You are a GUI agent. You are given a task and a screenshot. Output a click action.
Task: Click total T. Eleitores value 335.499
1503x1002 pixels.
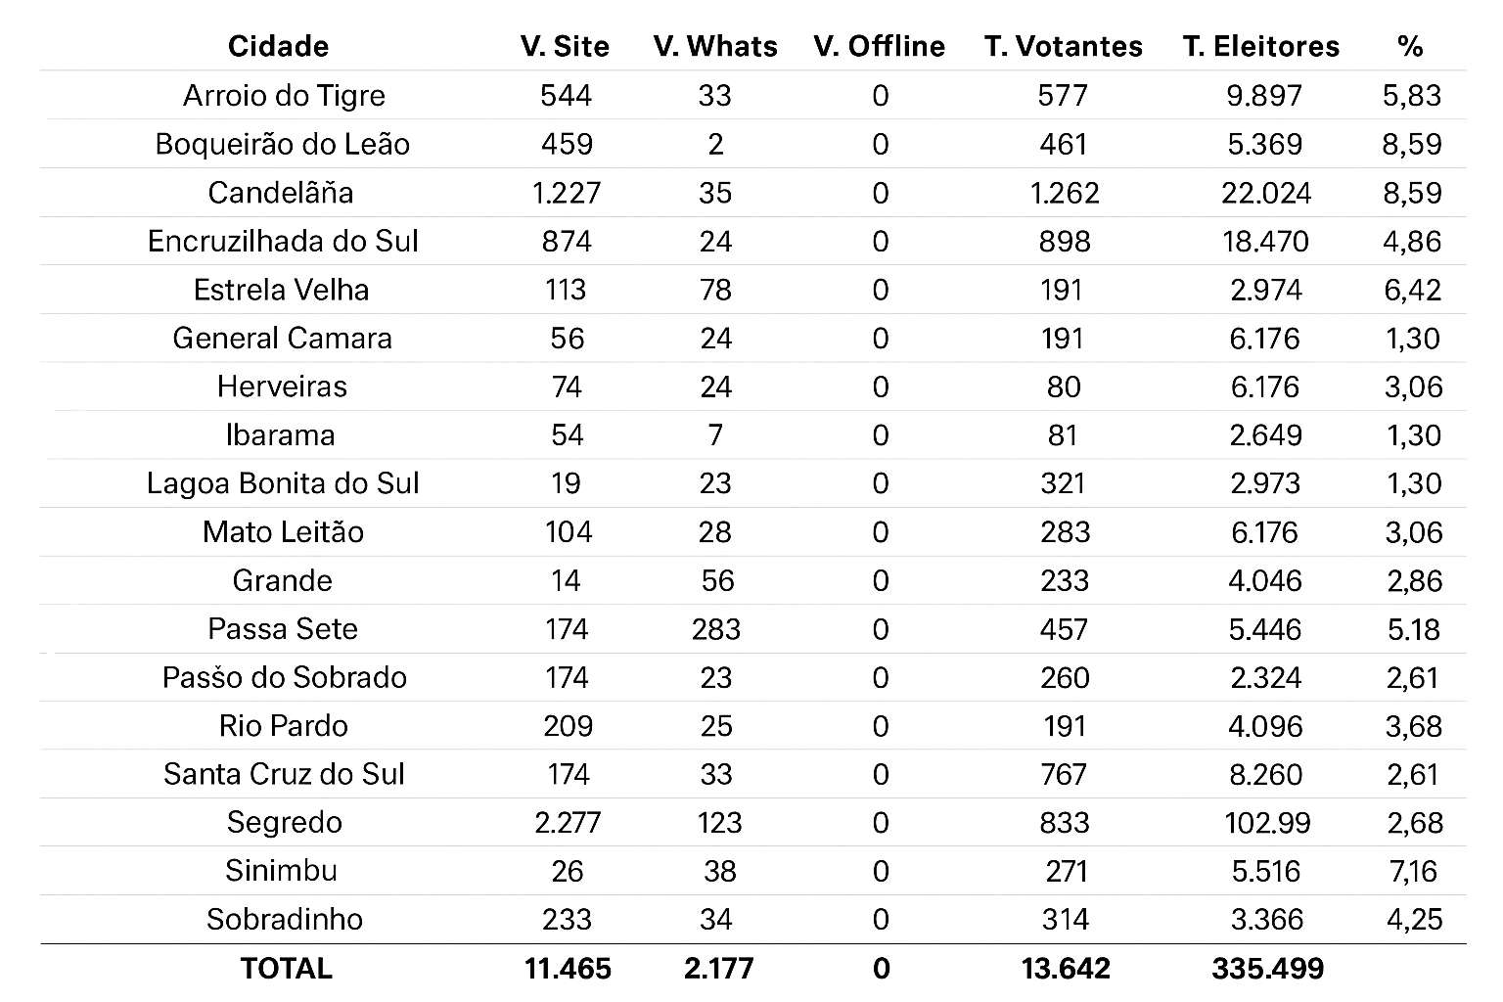1267,968
